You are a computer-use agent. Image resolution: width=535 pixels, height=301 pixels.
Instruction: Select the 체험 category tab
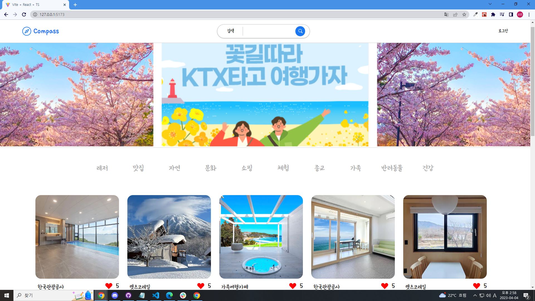click(283, 168)
